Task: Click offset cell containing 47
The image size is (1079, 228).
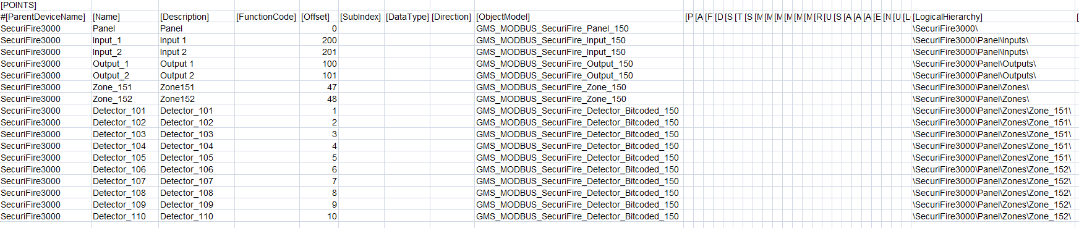Action: pos(319,87)
